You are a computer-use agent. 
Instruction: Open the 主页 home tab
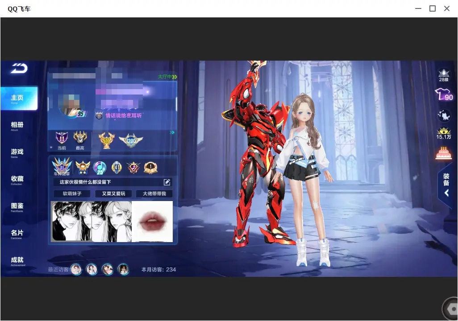click(x=19, y=99)
